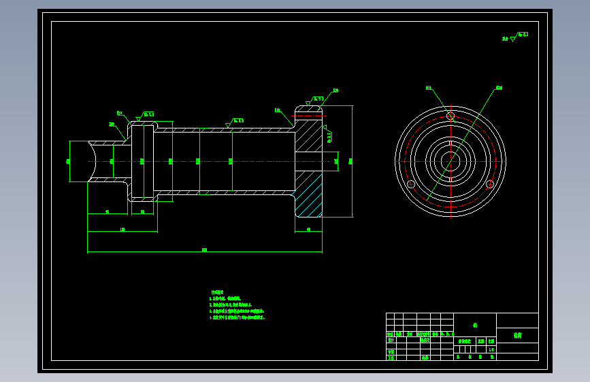The image size is (590, 382).
Task: Select the top bolt hole in circular view
Action: 450,115
